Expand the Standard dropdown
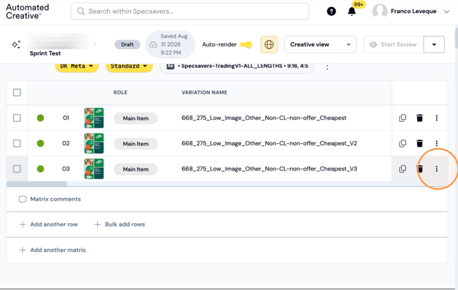The width and height of the screenshot is (458, 290). click(129, 66)
